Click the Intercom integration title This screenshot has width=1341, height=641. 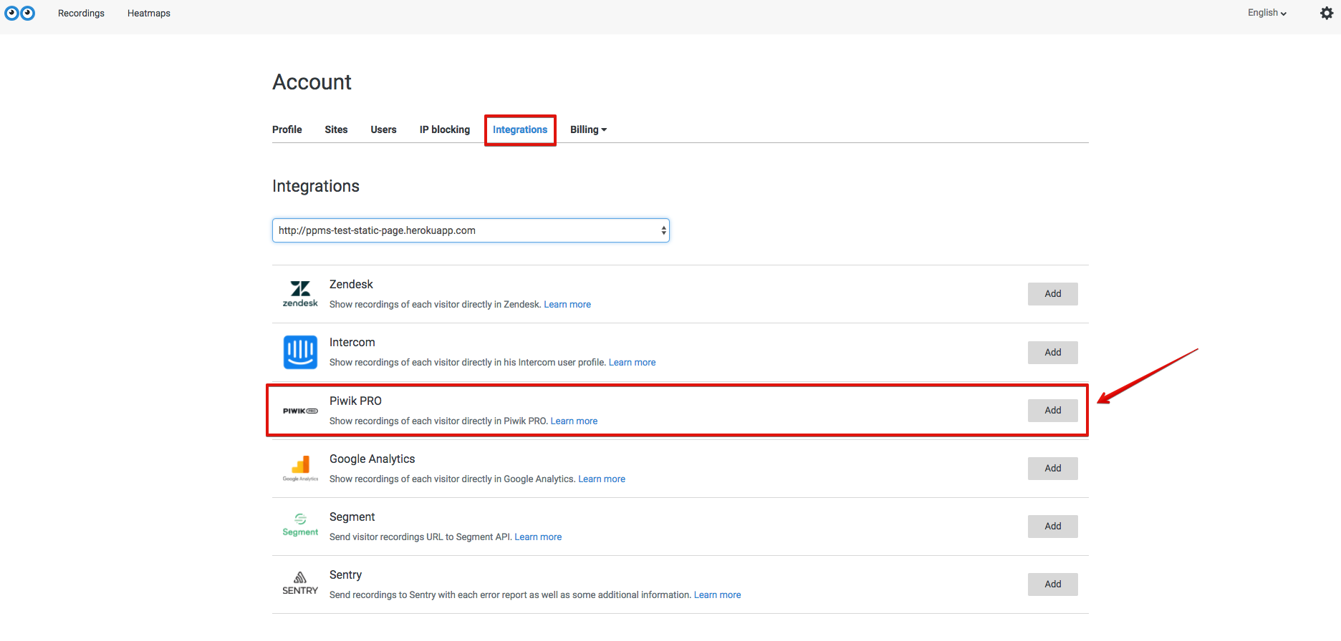tap(352, 343)
